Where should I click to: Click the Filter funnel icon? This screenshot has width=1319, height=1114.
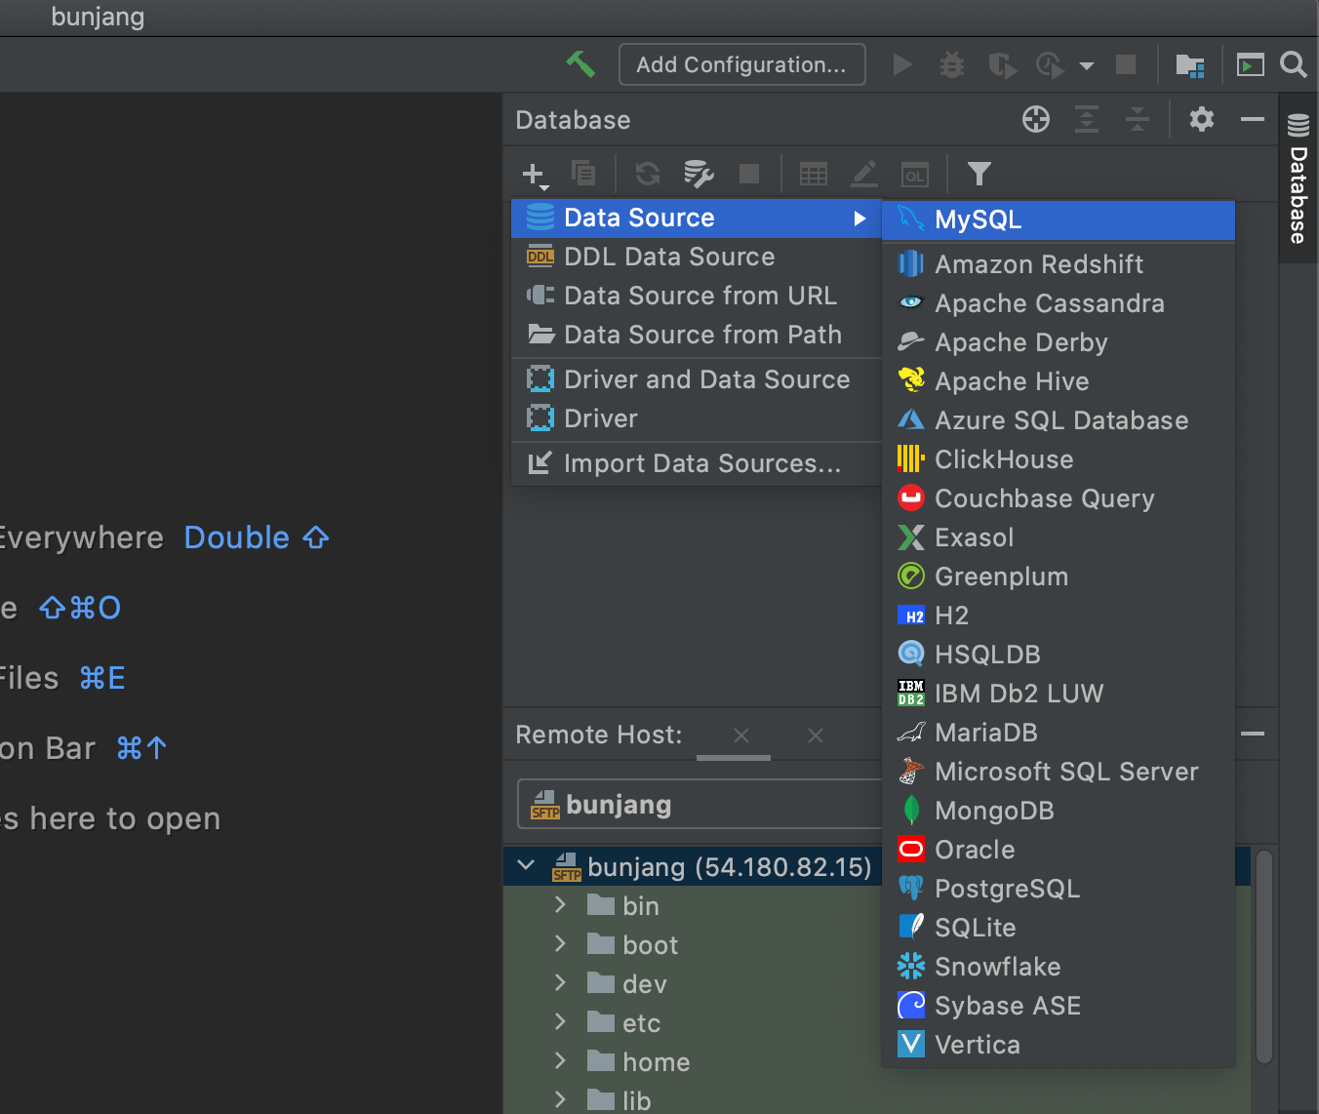[x=979, y=174]
